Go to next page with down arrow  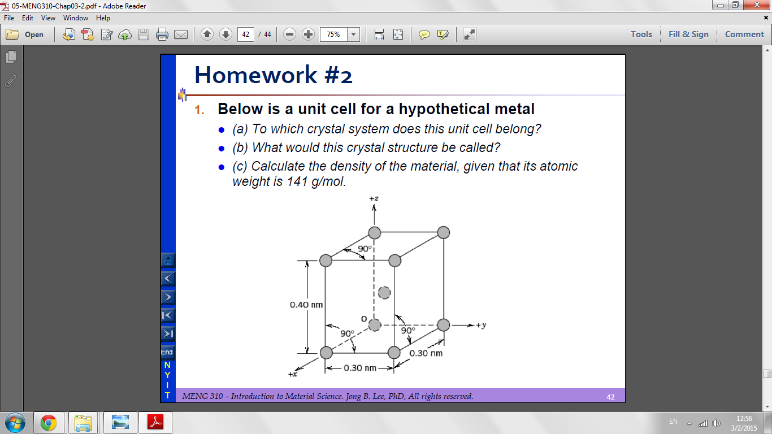pyautogui.click(x=225, y=34)
